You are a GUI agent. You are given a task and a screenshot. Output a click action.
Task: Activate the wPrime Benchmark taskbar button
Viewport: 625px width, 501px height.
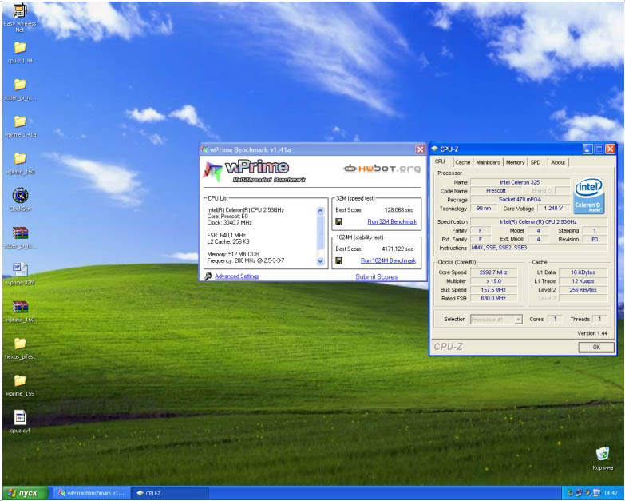[x=92, y=494]
